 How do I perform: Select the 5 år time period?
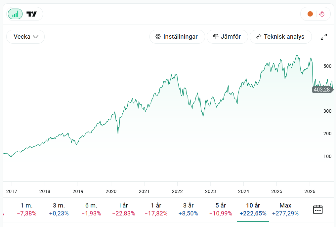click(221, 209)
